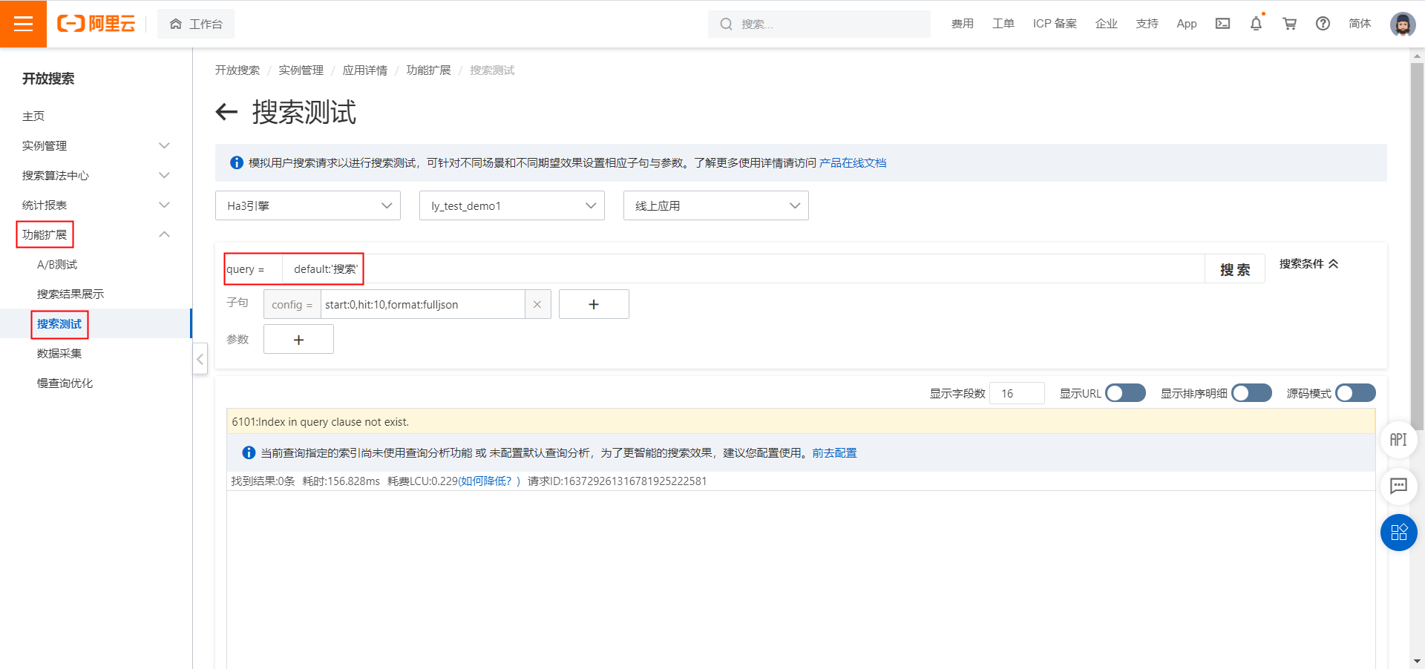
Task: Click the config value field start:0,hit:10
Action: [422, 304]
